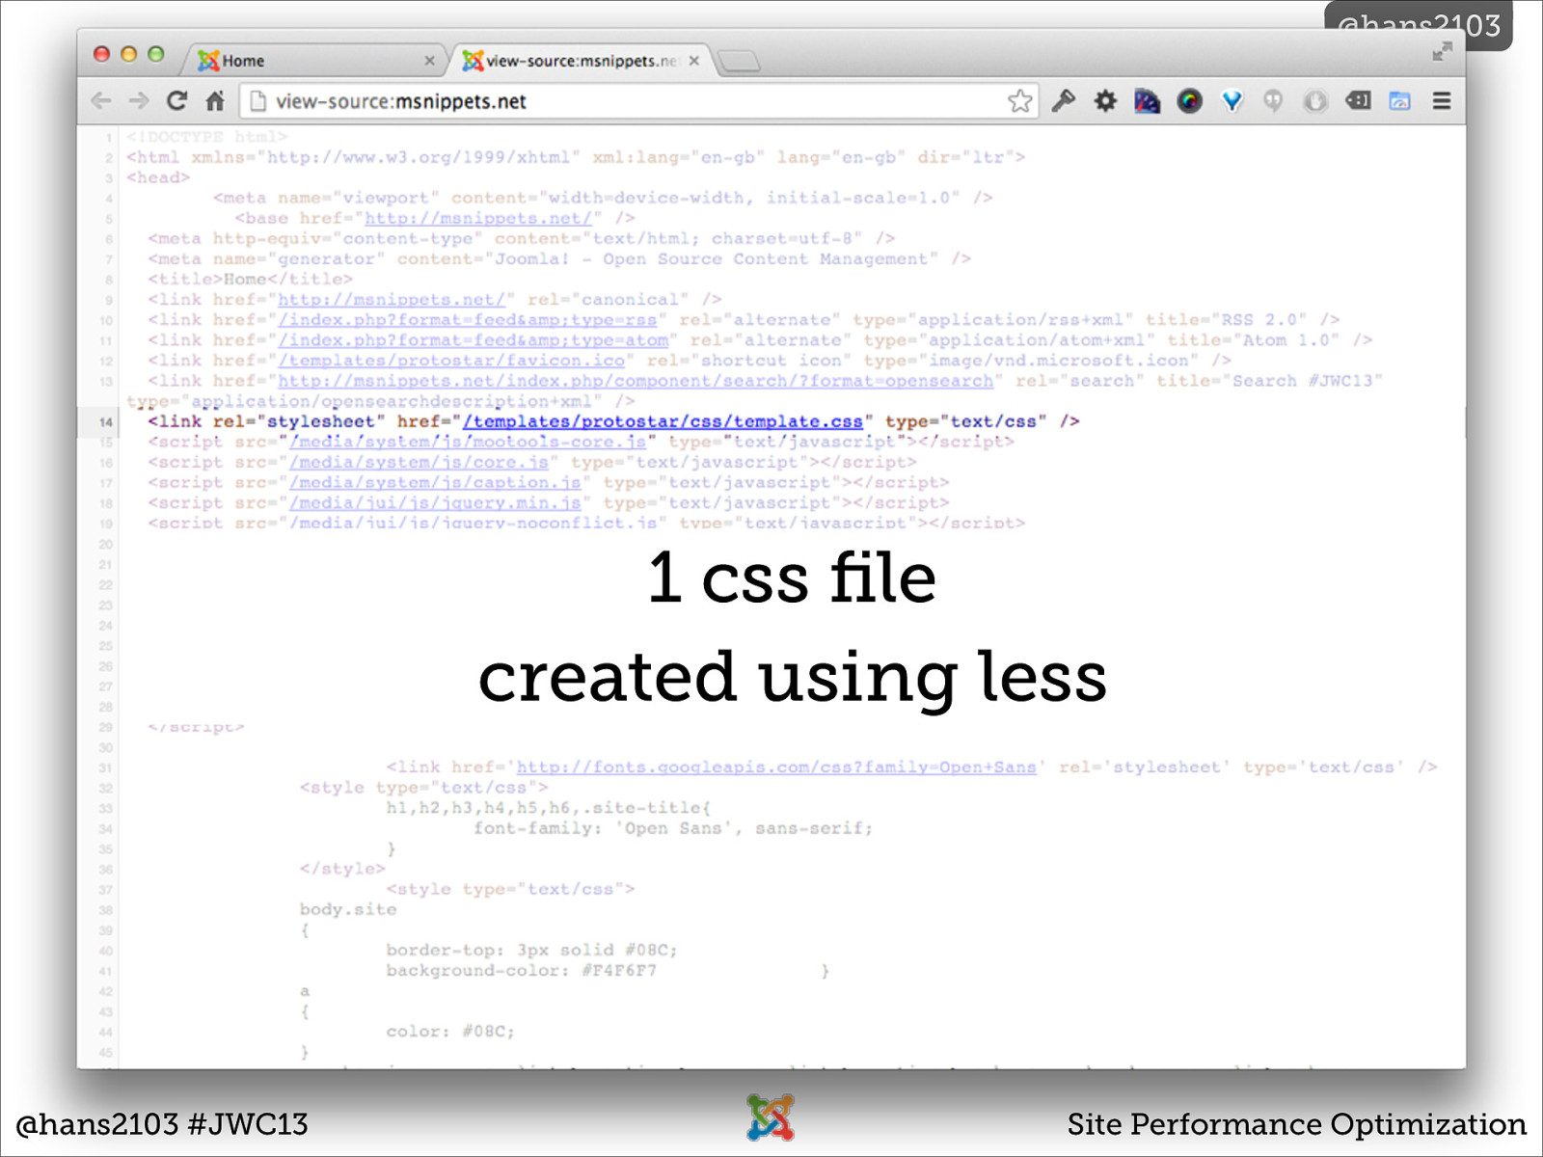1543x1157 pixels.
Task: Switch to the Home tab
Action: click(313, 61)
